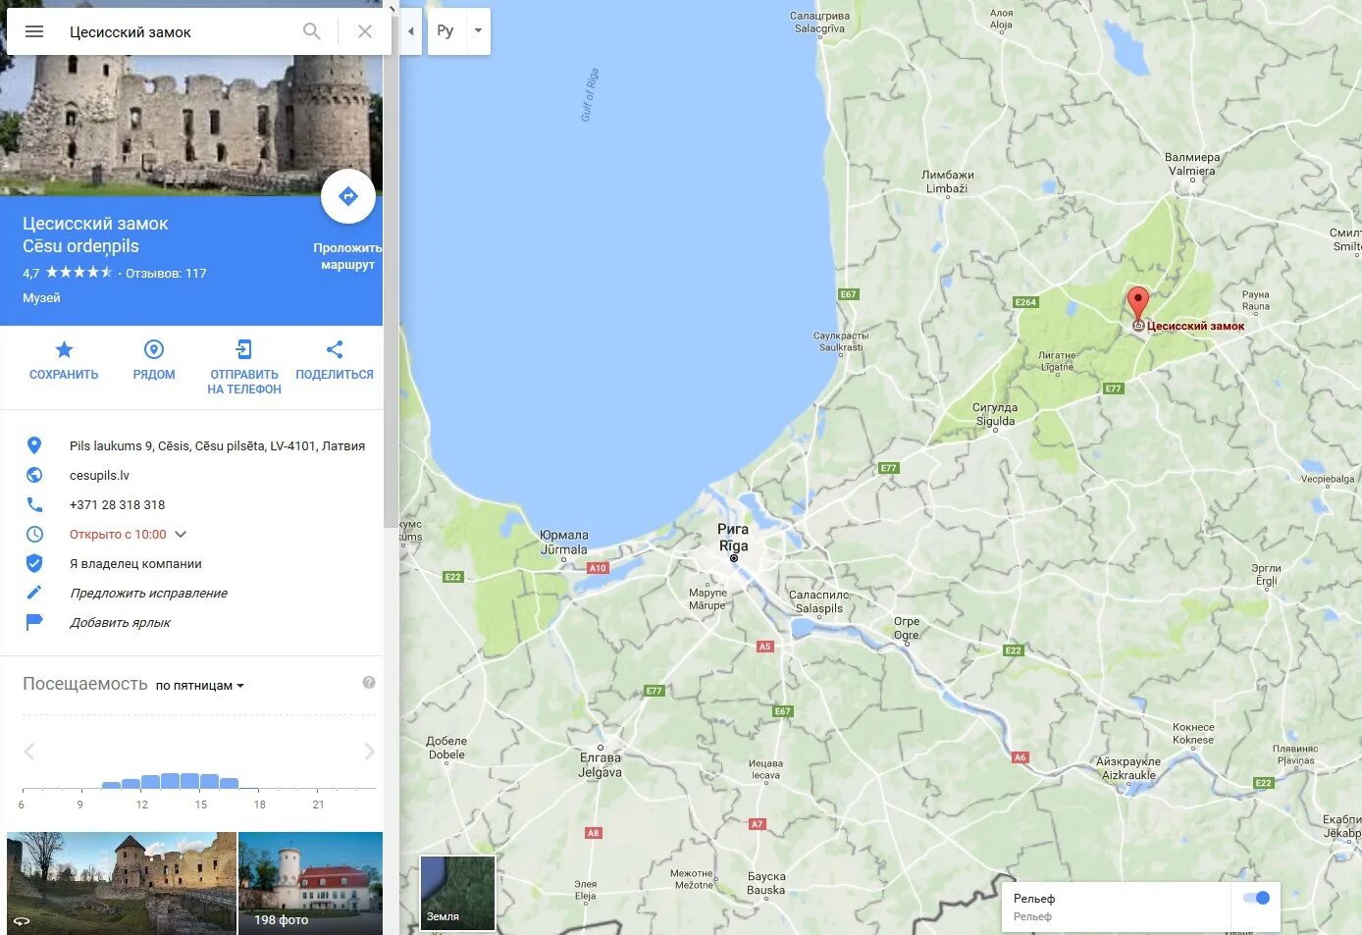The width and height of the screenshot is (1362, 935).
Task: Open the Ру input language button
Action: point(445,31)
